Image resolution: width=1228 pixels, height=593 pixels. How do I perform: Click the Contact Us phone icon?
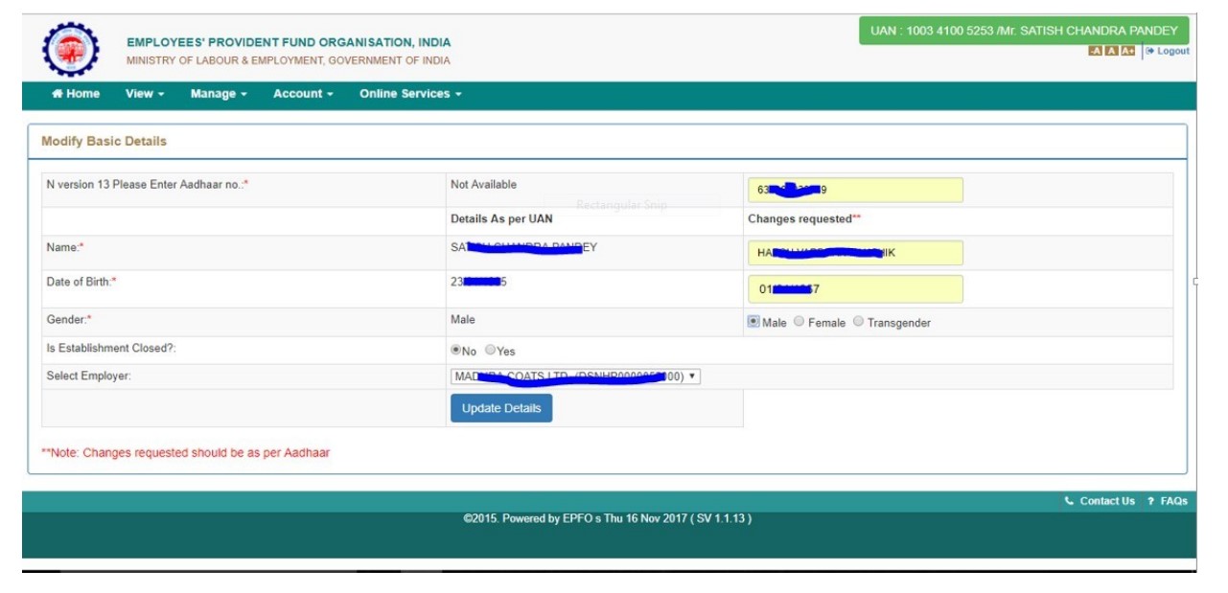[x=1069, y=501]
